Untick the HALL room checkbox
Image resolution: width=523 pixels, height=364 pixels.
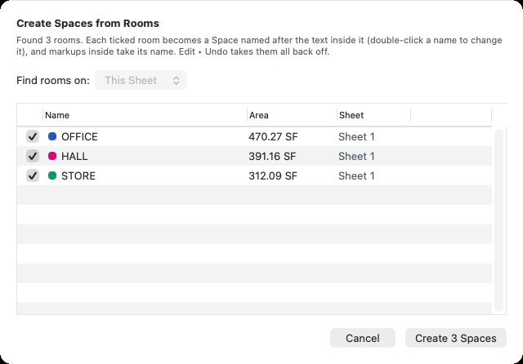pos(33,156)
